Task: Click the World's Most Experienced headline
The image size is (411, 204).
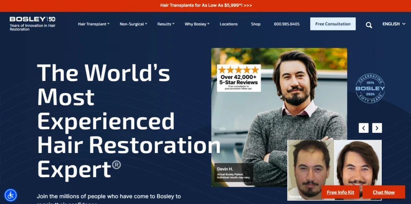Action: tap(128, 120)
